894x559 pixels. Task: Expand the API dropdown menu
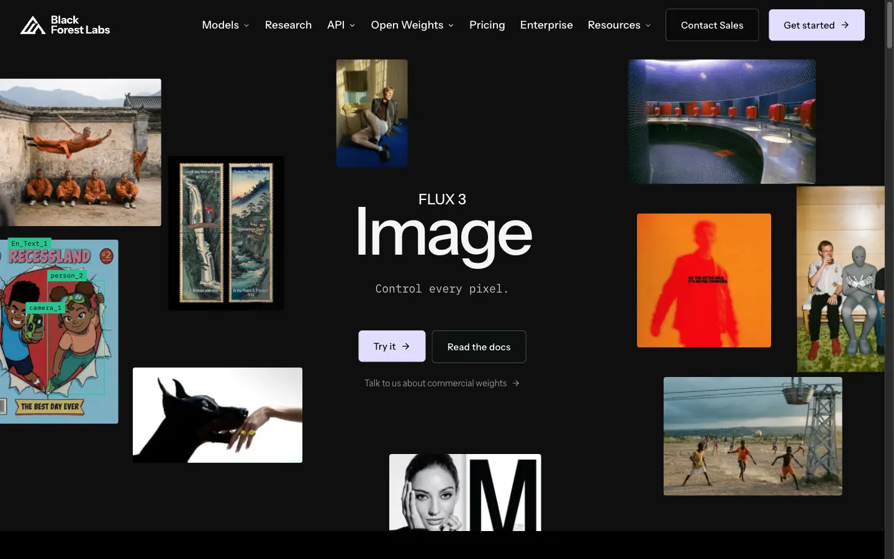pos(341,25)
